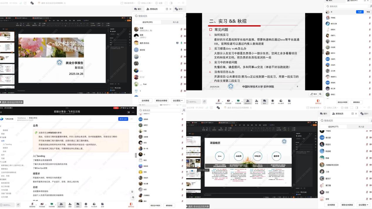Click 批注 button below 实习&&秋招 slide
This screenshot has height=209, width=372.
point(314,94)
